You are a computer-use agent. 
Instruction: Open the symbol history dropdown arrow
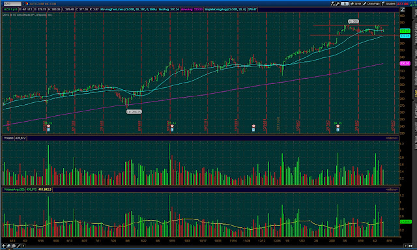[23, 4]
